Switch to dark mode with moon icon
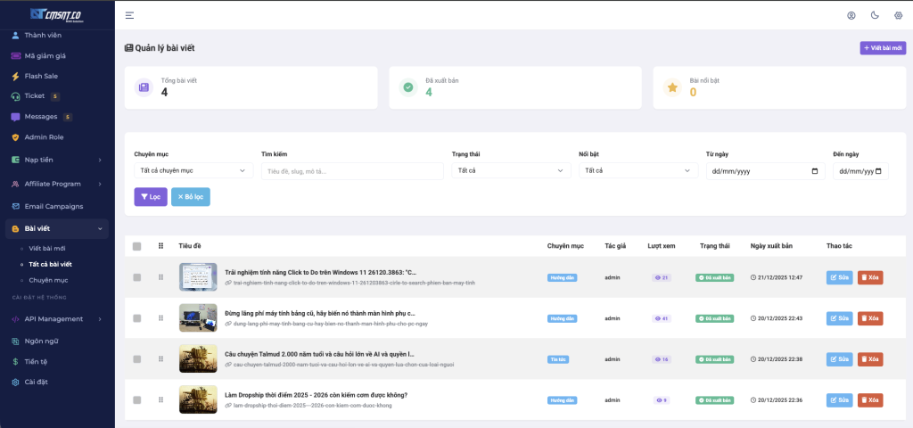The image size is (913, 428). (x=875, y=15)
